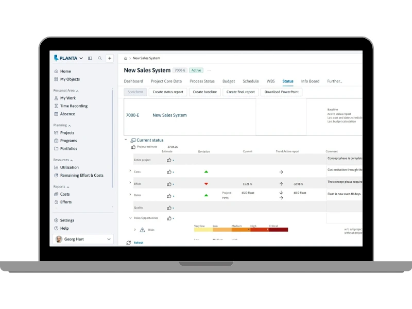Click the 7000-E project link
412x309 pixels.
133,115
